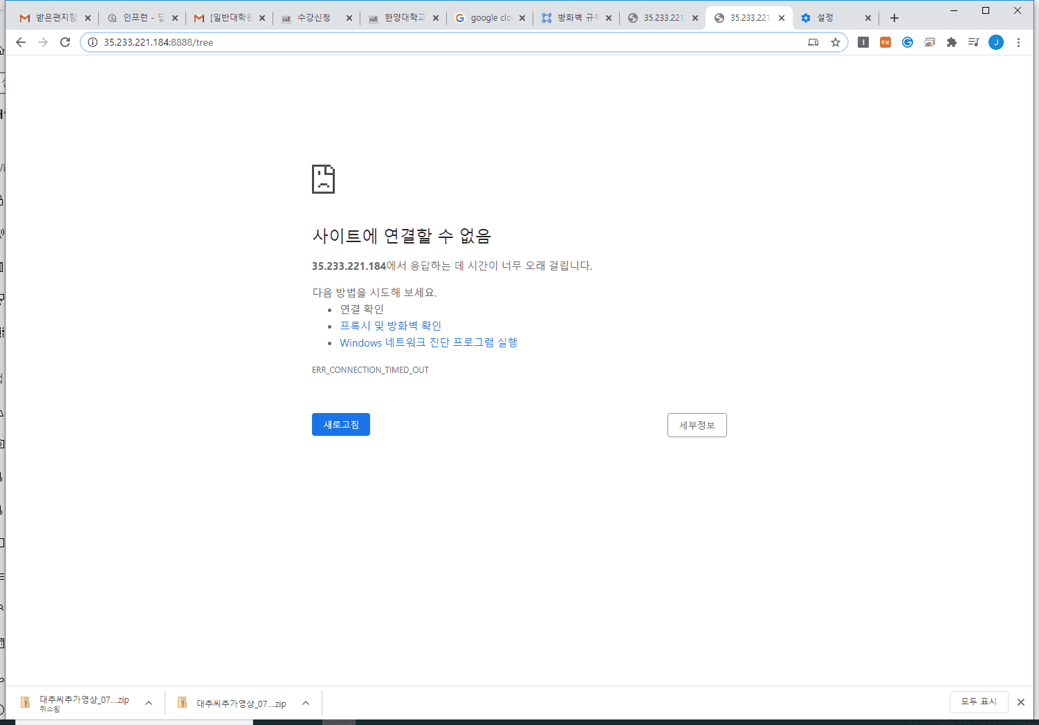1039x725 pixels.
Task: Close the active 35.233.221 tab
Action: click(x=782, y=18)
